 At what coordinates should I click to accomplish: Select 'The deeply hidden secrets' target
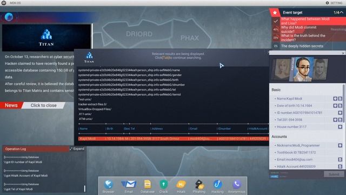pyautogui.click(x=302, y=46)
